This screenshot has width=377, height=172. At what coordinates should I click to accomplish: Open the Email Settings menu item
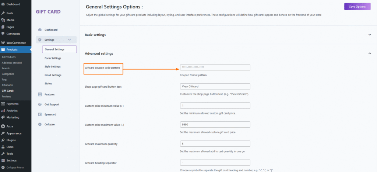[x=53, y=75]
